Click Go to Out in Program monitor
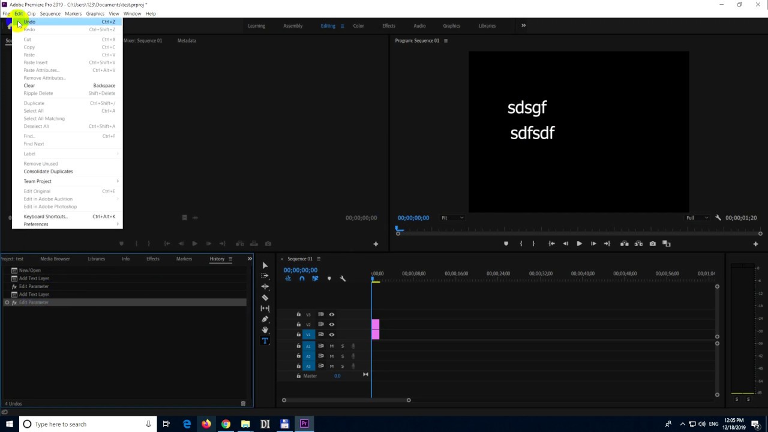This screenshot has width=768, height=432. pos(607,244)
